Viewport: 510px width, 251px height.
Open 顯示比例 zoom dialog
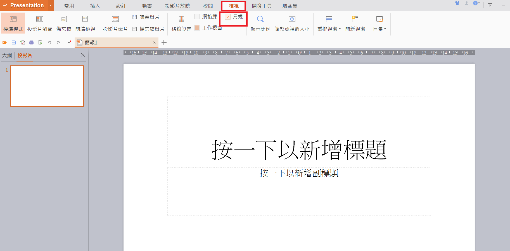pos(260,23)
